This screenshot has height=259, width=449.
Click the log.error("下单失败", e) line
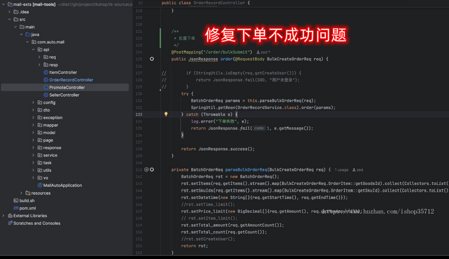220,121
